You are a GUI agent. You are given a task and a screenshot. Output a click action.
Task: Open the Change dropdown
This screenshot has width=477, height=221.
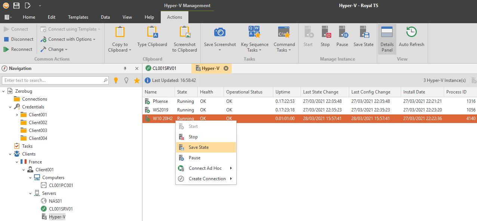(54, 49)
